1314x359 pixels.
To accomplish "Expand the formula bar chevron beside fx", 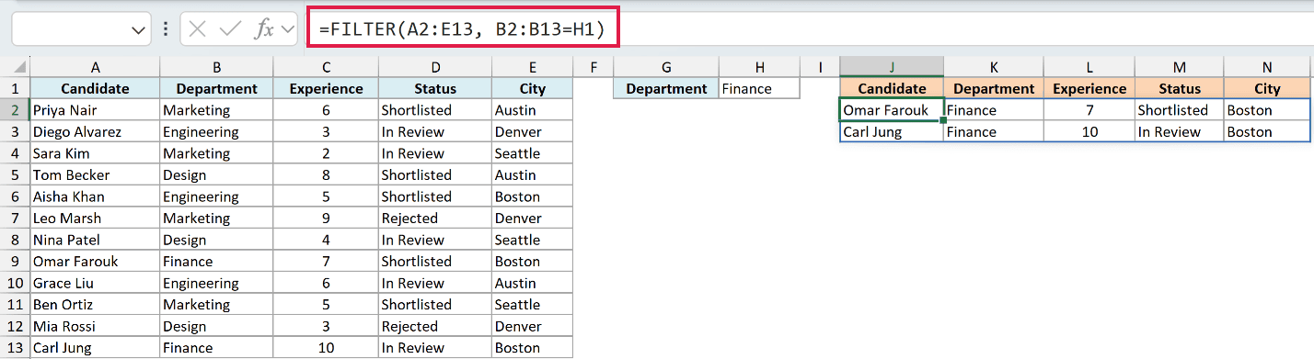I will pyautogui.click(x=287, y=29).
